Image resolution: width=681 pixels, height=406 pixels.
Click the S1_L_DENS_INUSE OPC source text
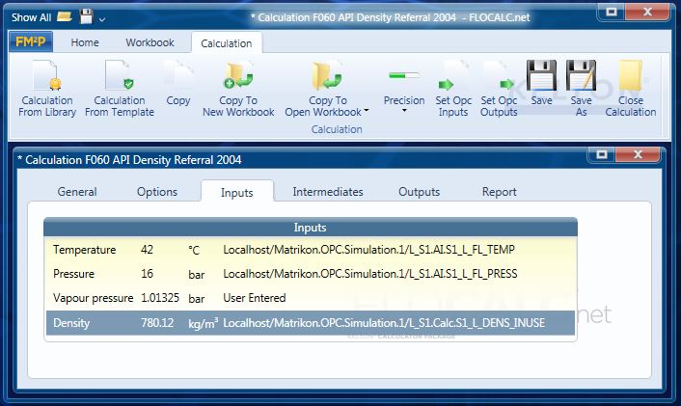coord(384,323)
